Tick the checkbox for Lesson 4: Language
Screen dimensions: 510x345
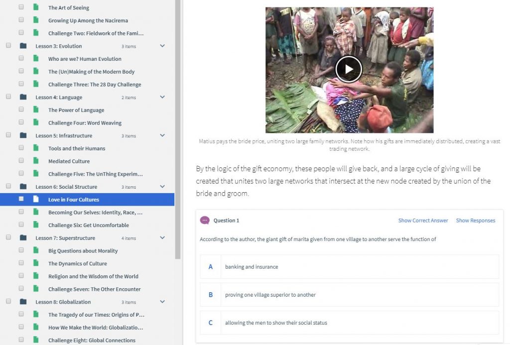tap(8, 97)
